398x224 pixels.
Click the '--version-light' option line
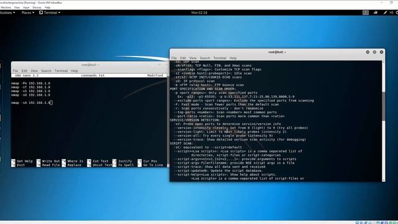pyautogui.click(x=230, y=132)
